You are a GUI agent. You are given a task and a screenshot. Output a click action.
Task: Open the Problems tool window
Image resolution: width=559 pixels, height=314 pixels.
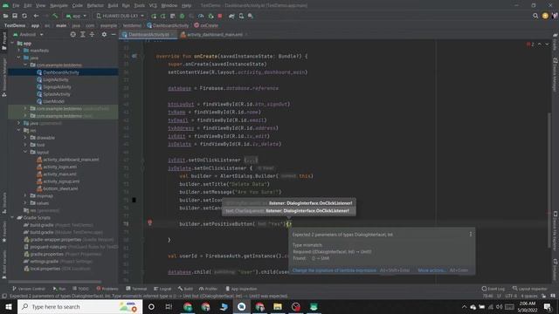click(x=107, y=289)
